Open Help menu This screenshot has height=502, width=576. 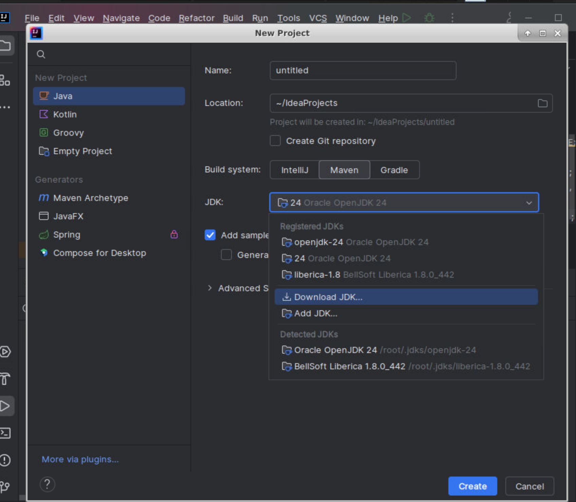click(388, 18)
